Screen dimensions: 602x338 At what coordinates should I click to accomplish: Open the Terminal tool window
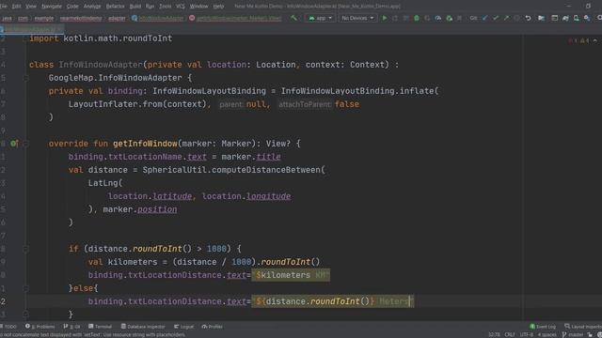(x=101, y=327)
